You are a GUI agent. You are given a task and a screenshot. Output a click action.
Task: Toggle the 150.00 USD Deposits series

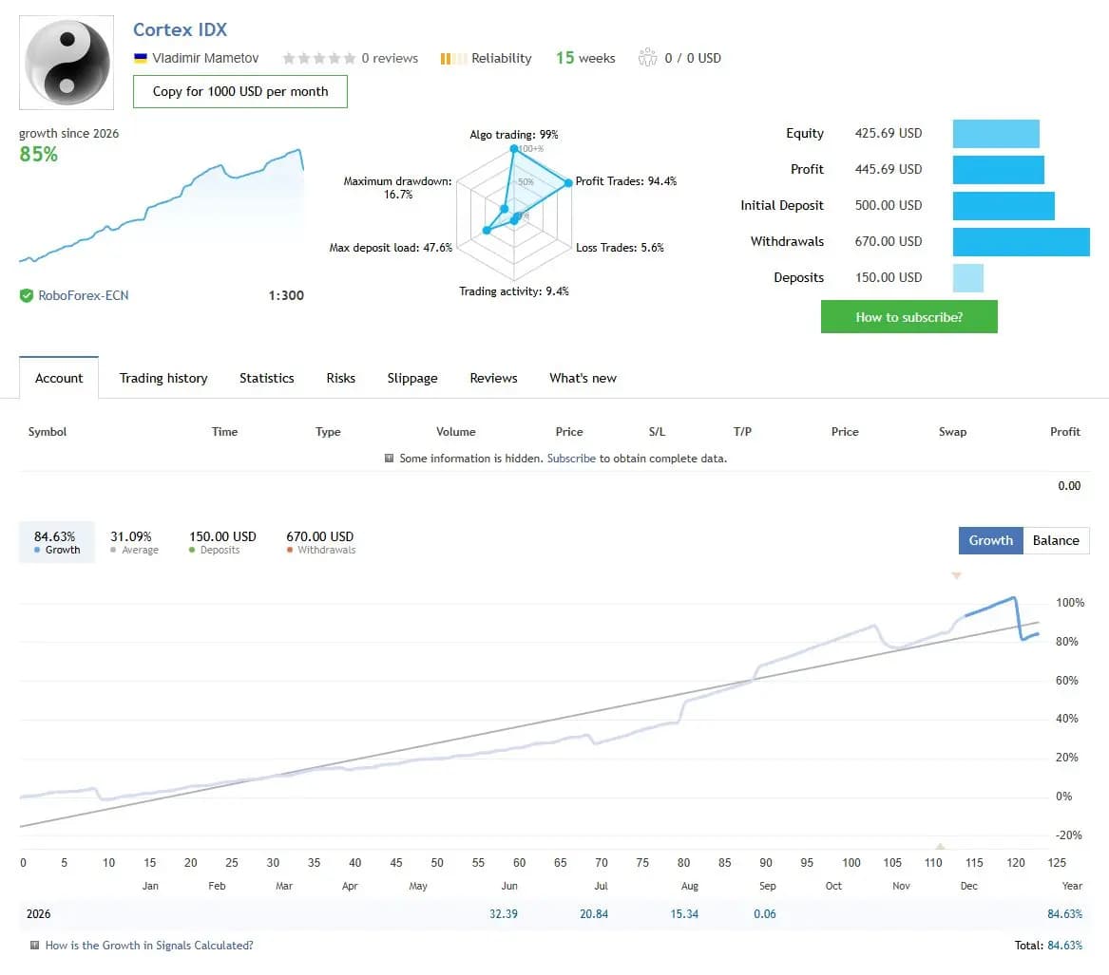coord(222,542)
